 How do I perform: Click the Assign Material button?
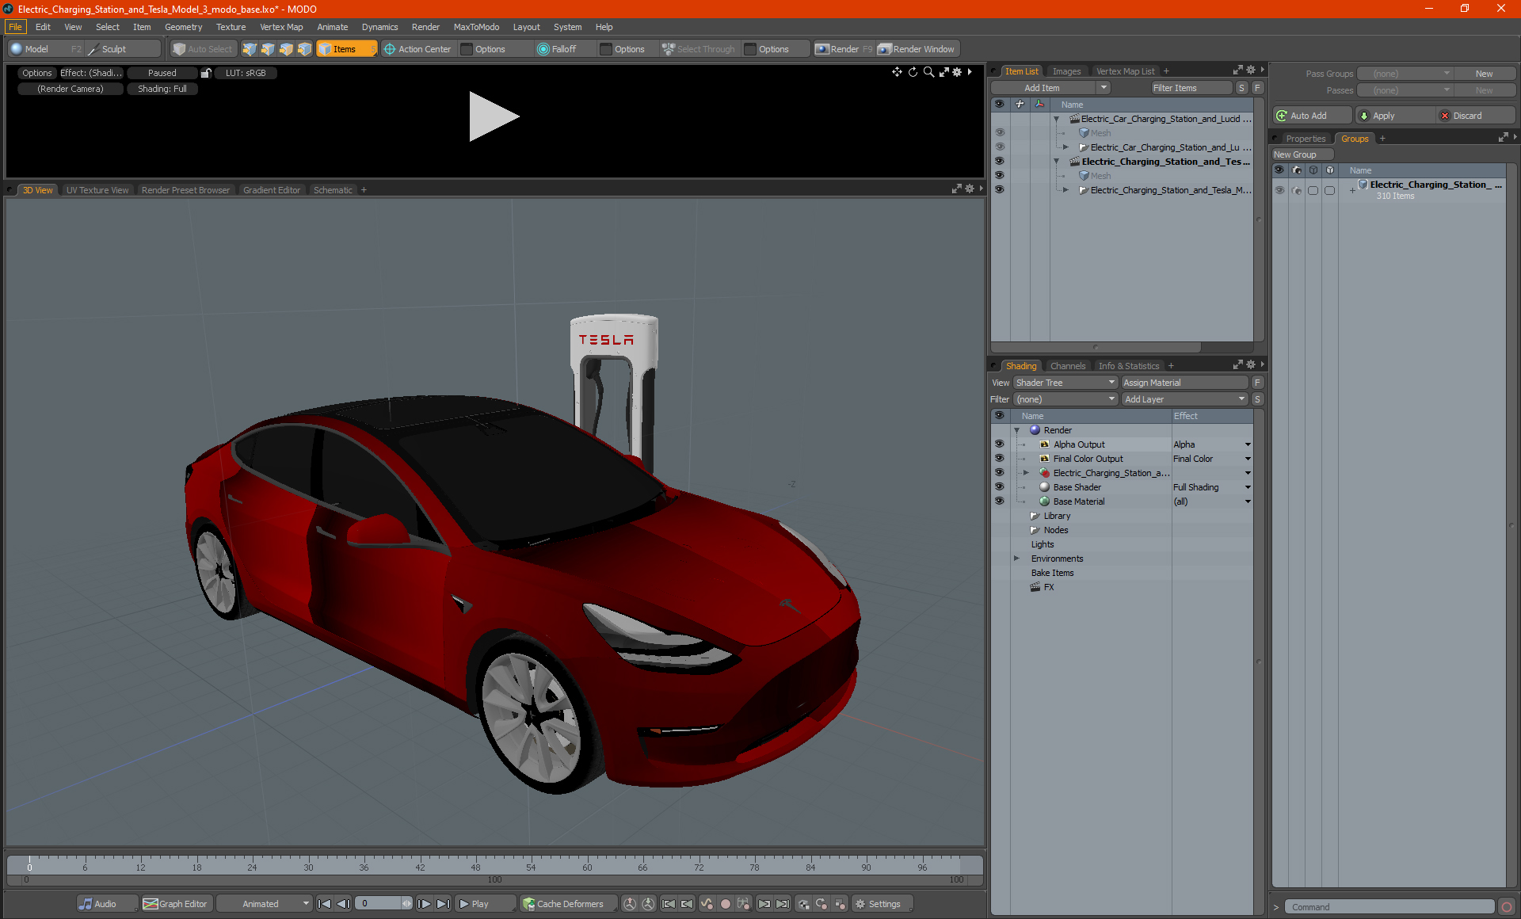[1184, 383]
